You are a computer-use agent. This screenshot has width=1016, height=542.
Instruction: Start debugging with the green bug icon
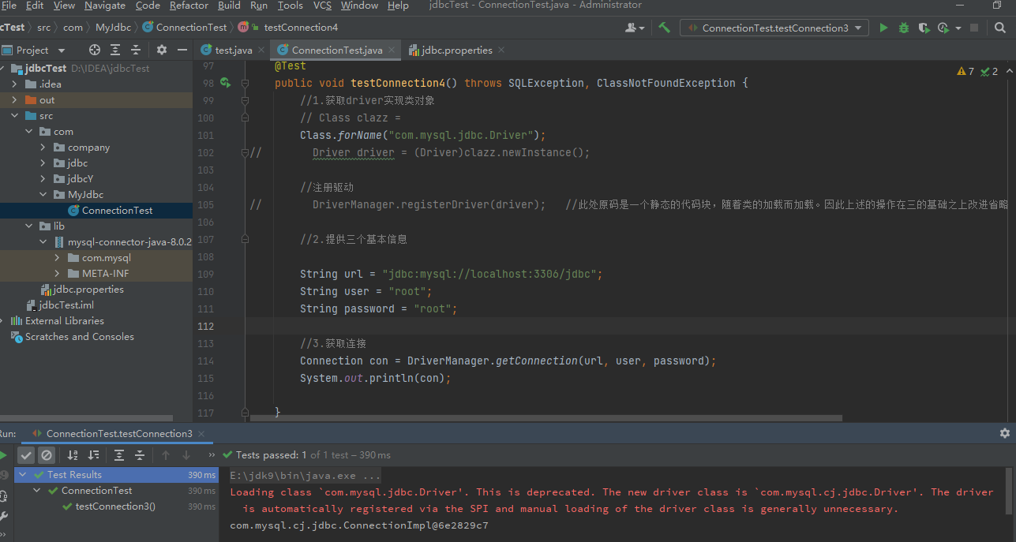(904, 28)
